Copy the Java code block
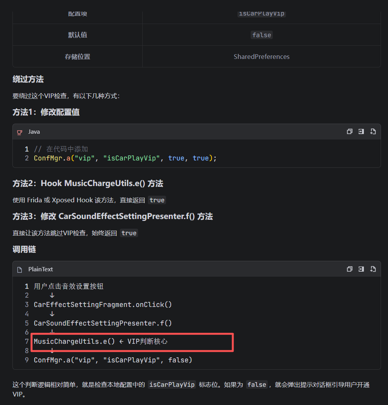This screenshot has height=405, width=388. (x=349, y=132)
